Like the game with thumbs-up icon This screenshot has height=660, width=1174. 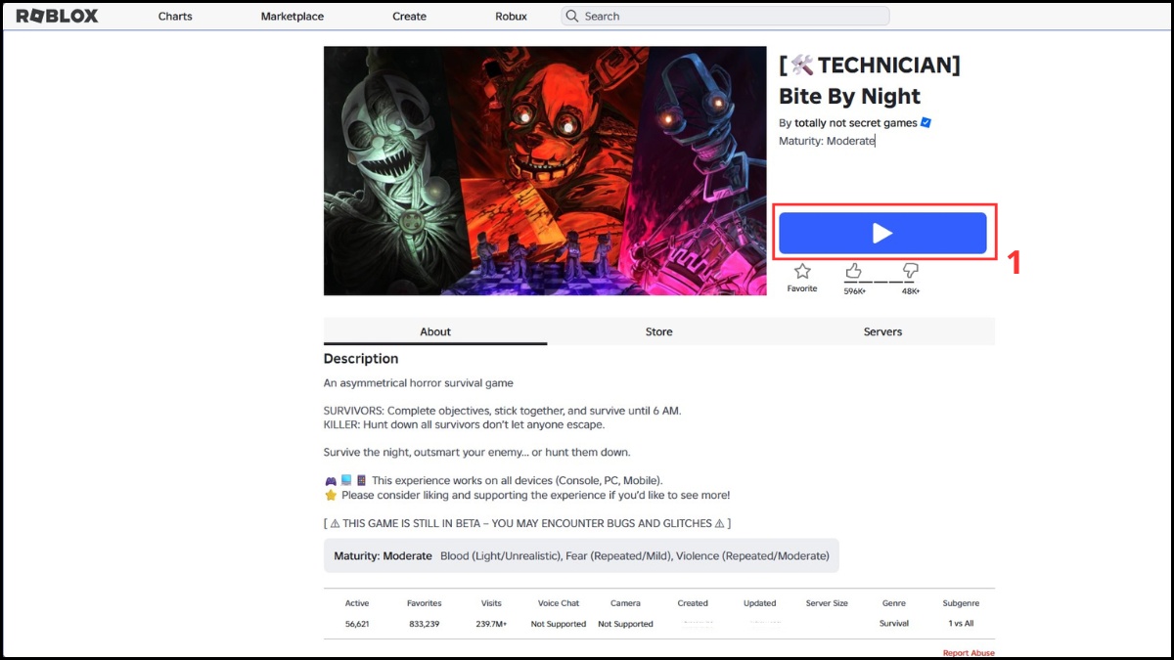coord(854,271)
